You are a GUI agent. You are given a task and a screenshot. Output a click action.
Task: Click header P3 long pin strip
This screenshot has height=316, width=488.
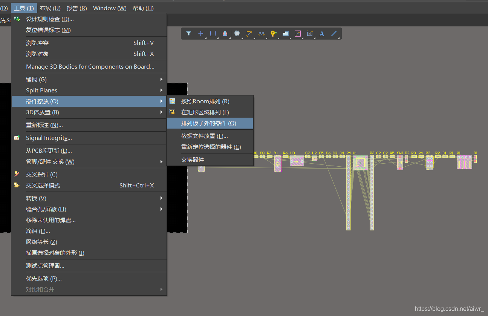(x=372, y=192)
